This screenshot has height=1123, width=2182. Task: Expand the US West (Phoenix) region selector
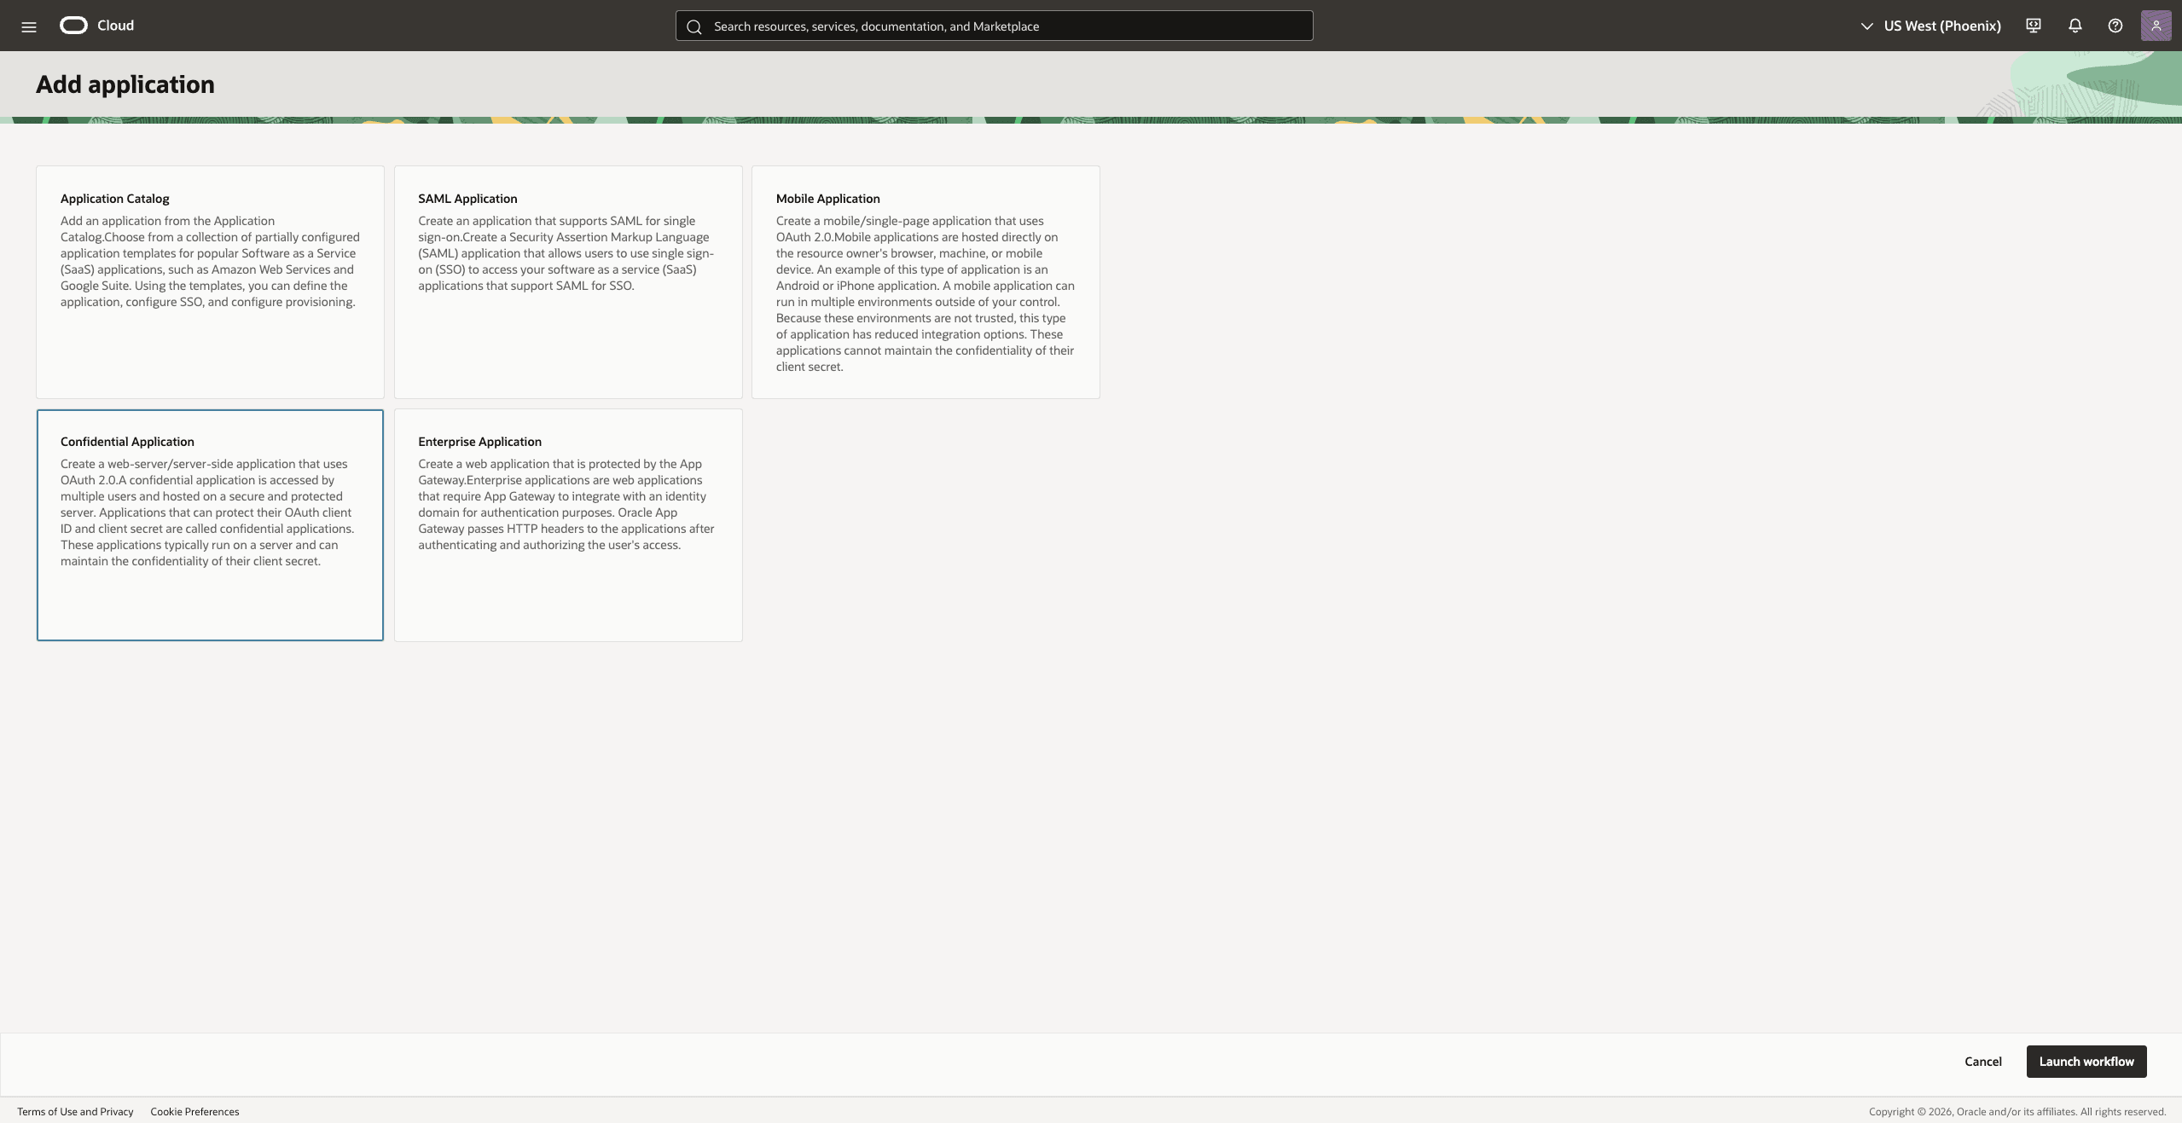pyautogui.click(x=1930, y=26)
